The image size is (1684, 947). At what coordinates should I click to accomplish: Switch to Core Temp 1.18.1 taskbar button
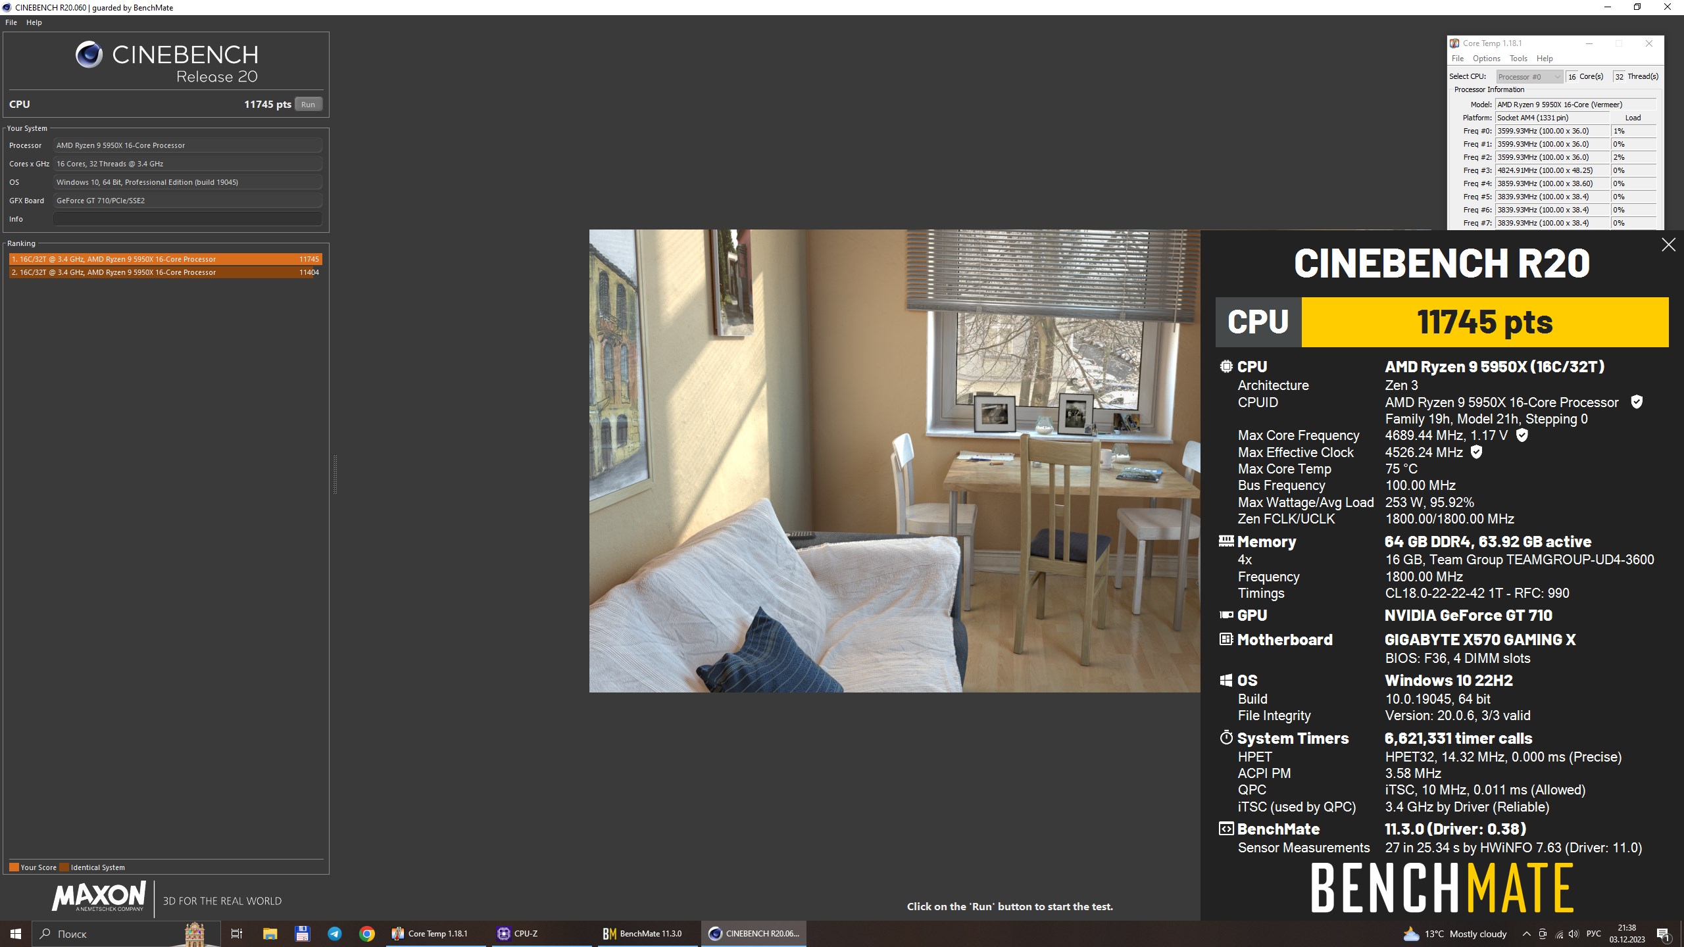coord(437,934)
